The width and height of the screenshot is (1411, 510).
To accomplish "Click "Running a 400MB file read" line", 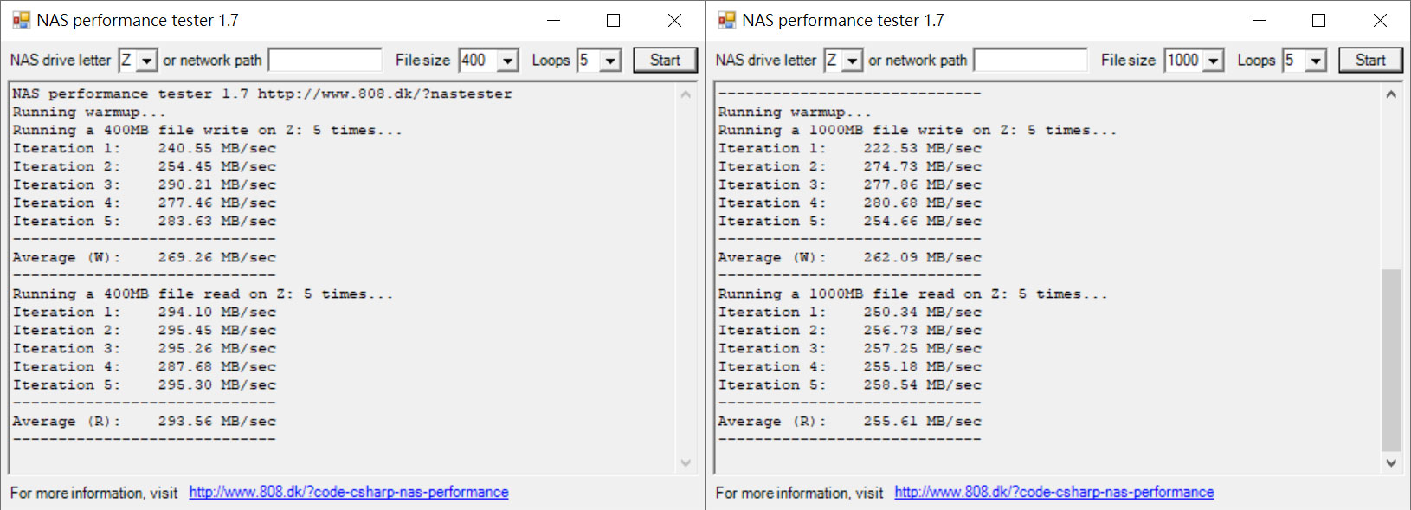I will pyautogui.click(x=203, y=294).
